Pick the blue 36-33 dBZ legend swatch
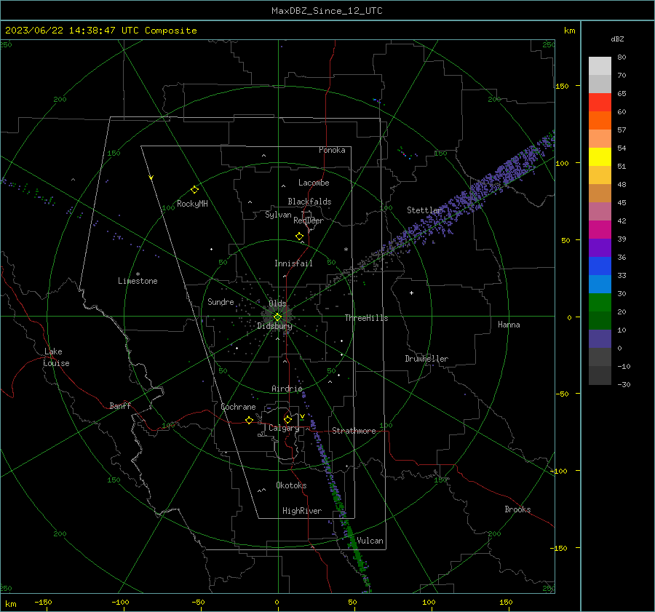The width and height of the screenshot is (655, 612). [600, 266]
